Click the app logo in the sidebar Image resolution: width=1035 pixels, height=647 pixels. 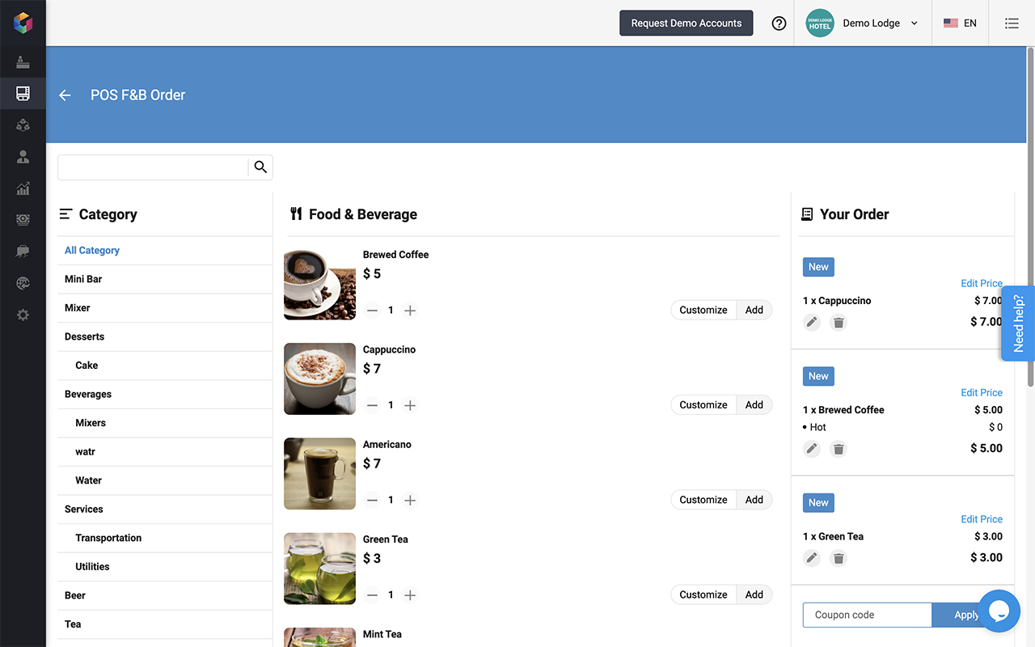pyautogui.click(x=23, y=23)
